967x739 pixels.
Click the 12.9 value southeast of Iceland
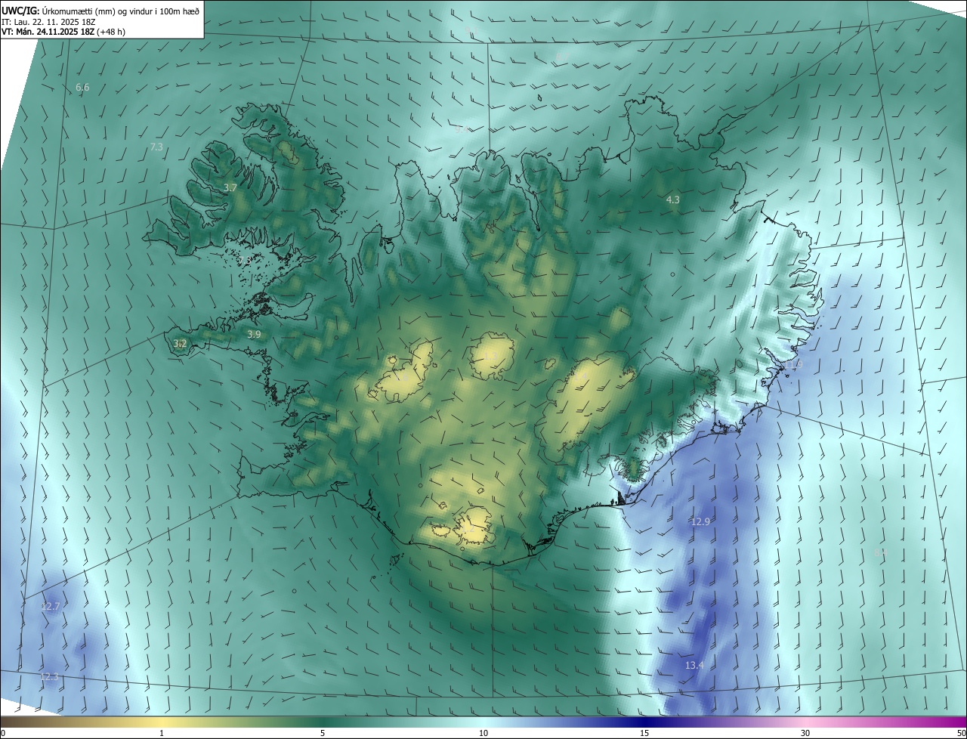pyautogui.click(x=700, y=522)
